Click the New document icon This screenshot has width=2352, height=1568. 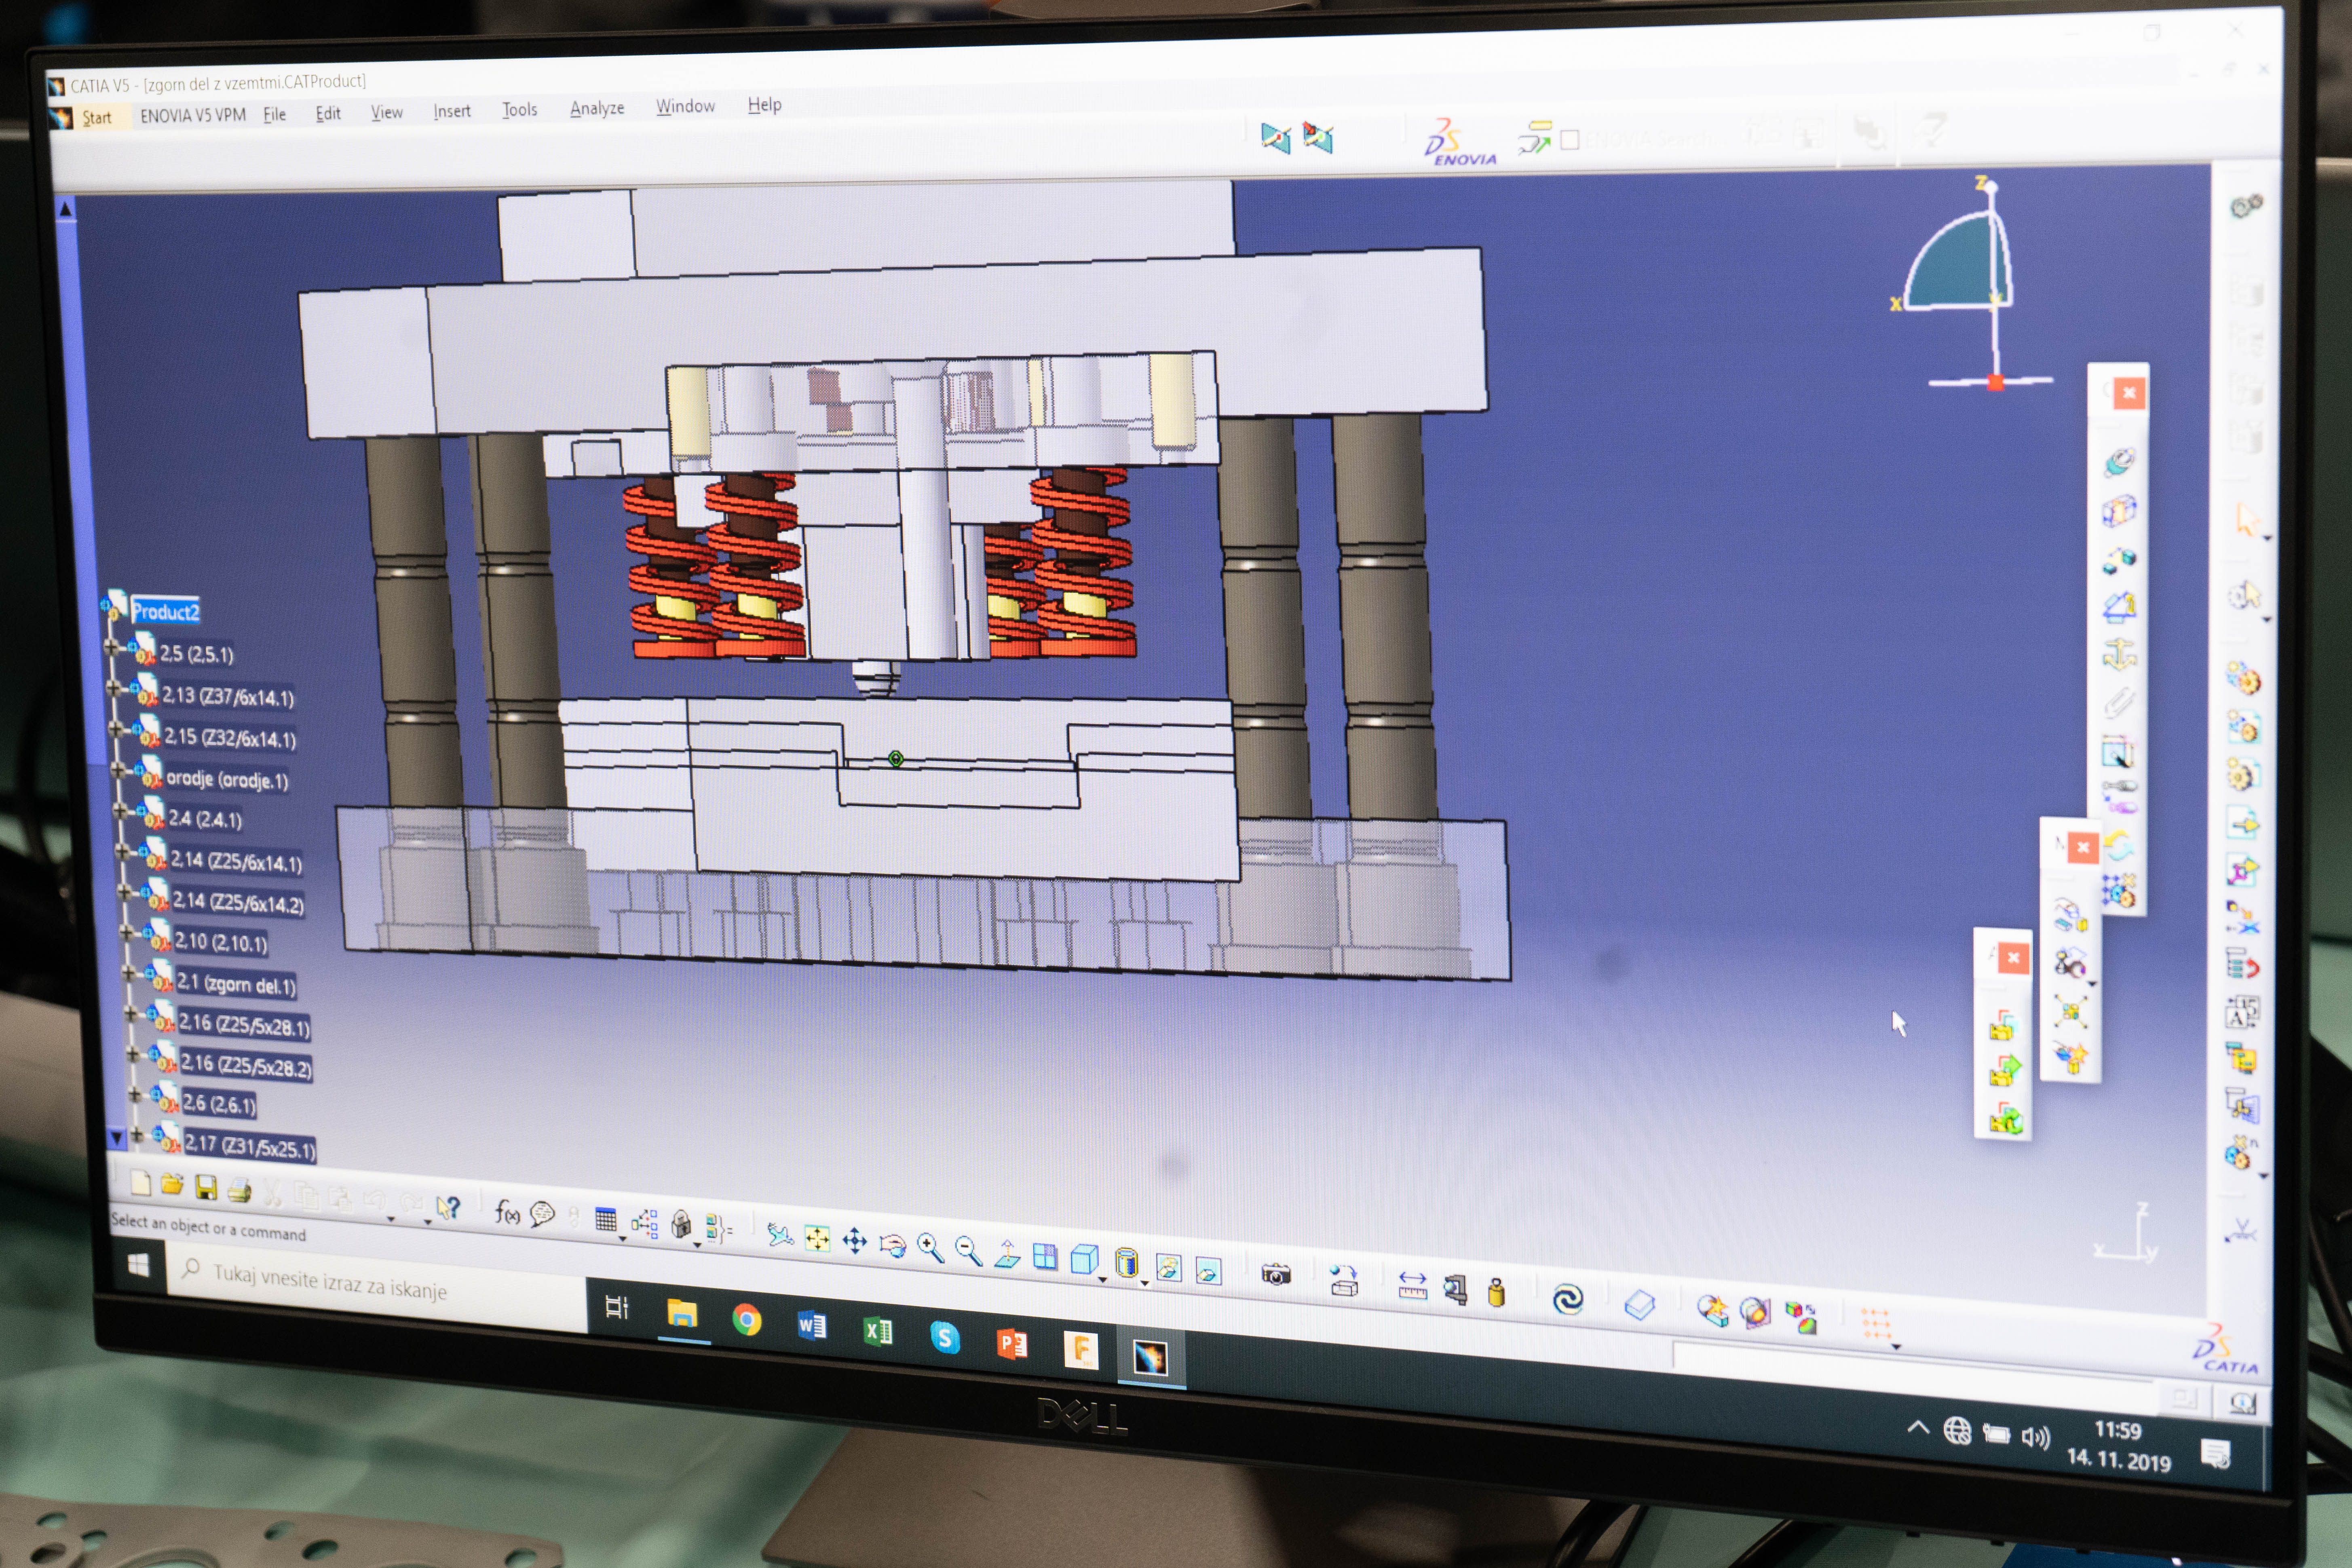tap(141, 1183)
